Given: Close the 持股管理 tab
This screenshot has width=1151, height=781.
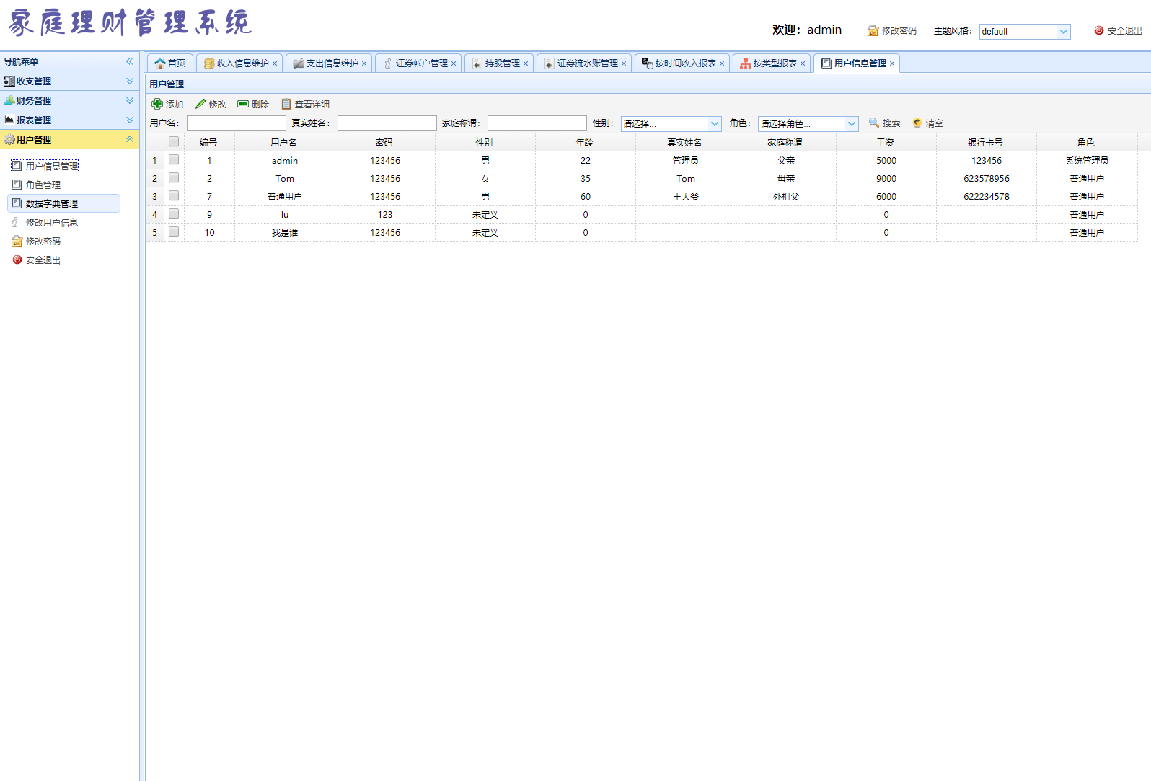Looking at the screenshot, I should click(x=526, y=63).
